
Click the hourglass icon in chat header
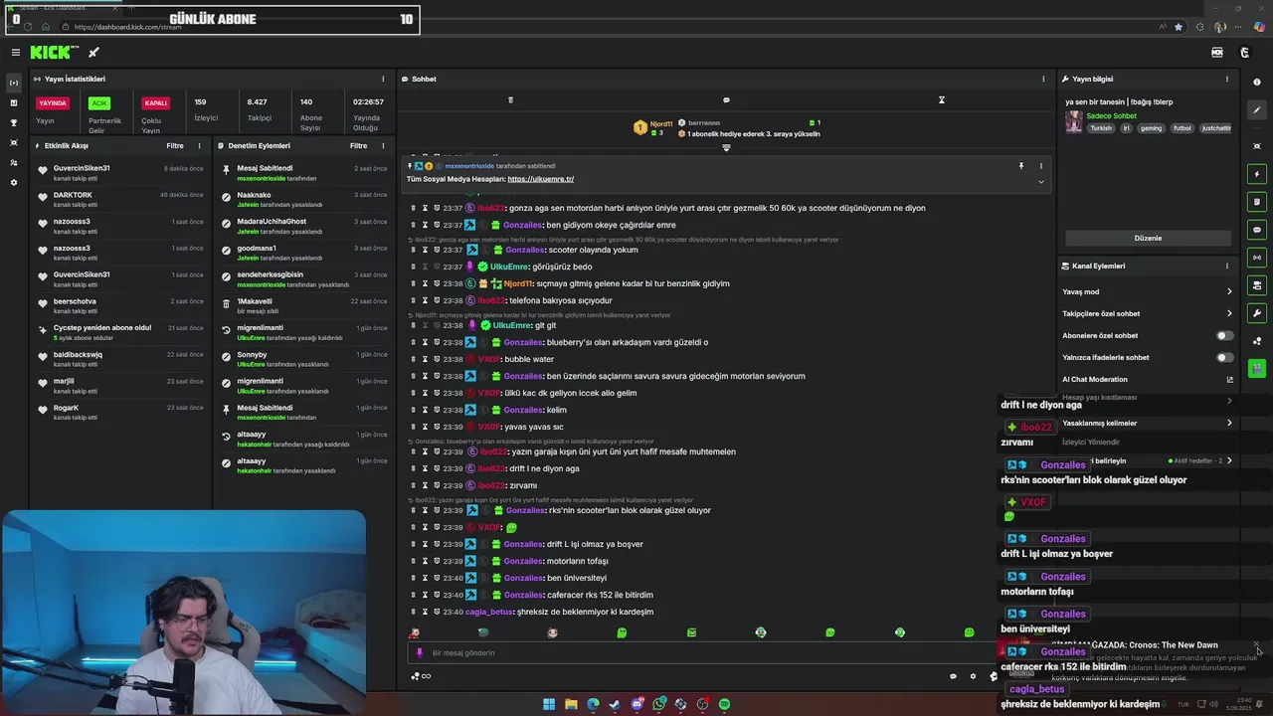pyautogui.click(x=941, y=99)
